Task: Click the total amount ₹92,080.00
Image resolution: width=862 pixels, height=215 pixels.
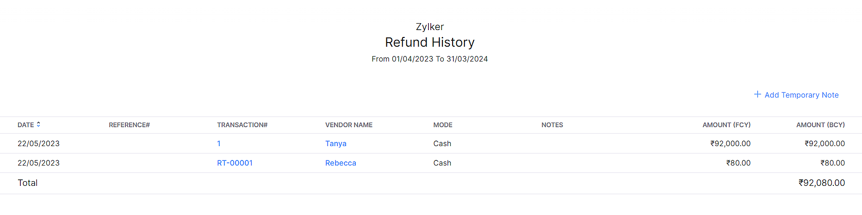Action: click(x=821, y=183)
